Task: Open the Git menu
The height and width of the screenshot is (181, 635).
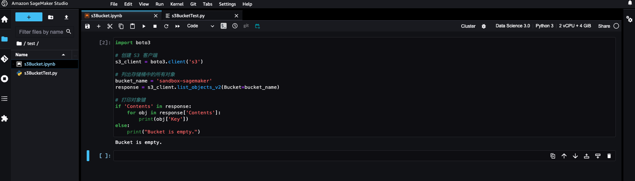Action: 193,4
